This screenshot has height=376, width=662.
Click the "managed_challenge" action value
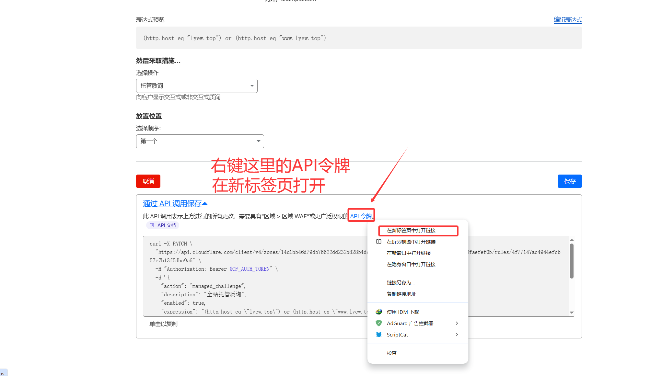coord(217,286)
